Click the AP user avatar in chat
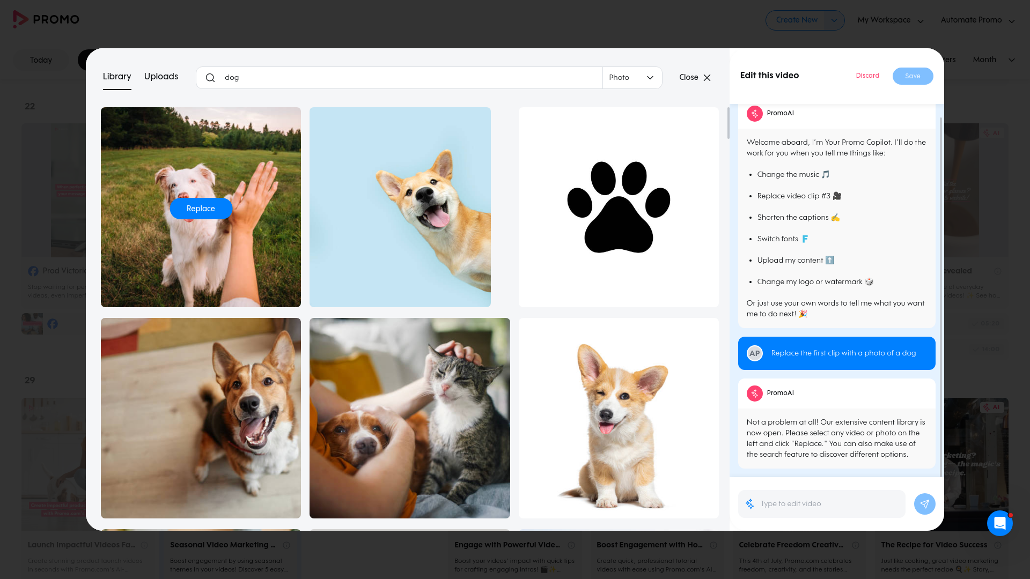The image size is (1030, 579). coord(755,353)
